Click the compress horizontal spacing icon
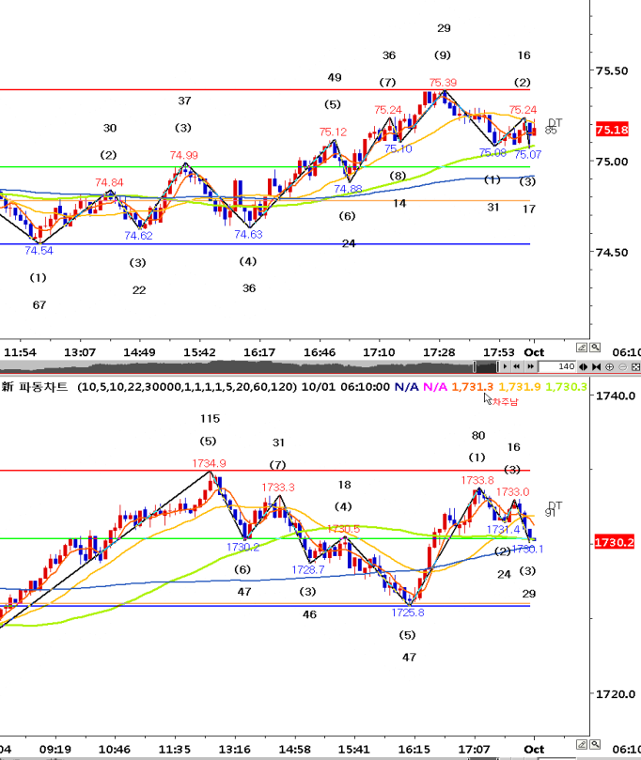Image resolution: width=641 pixels, height=760 pixels. click(596, 366)
